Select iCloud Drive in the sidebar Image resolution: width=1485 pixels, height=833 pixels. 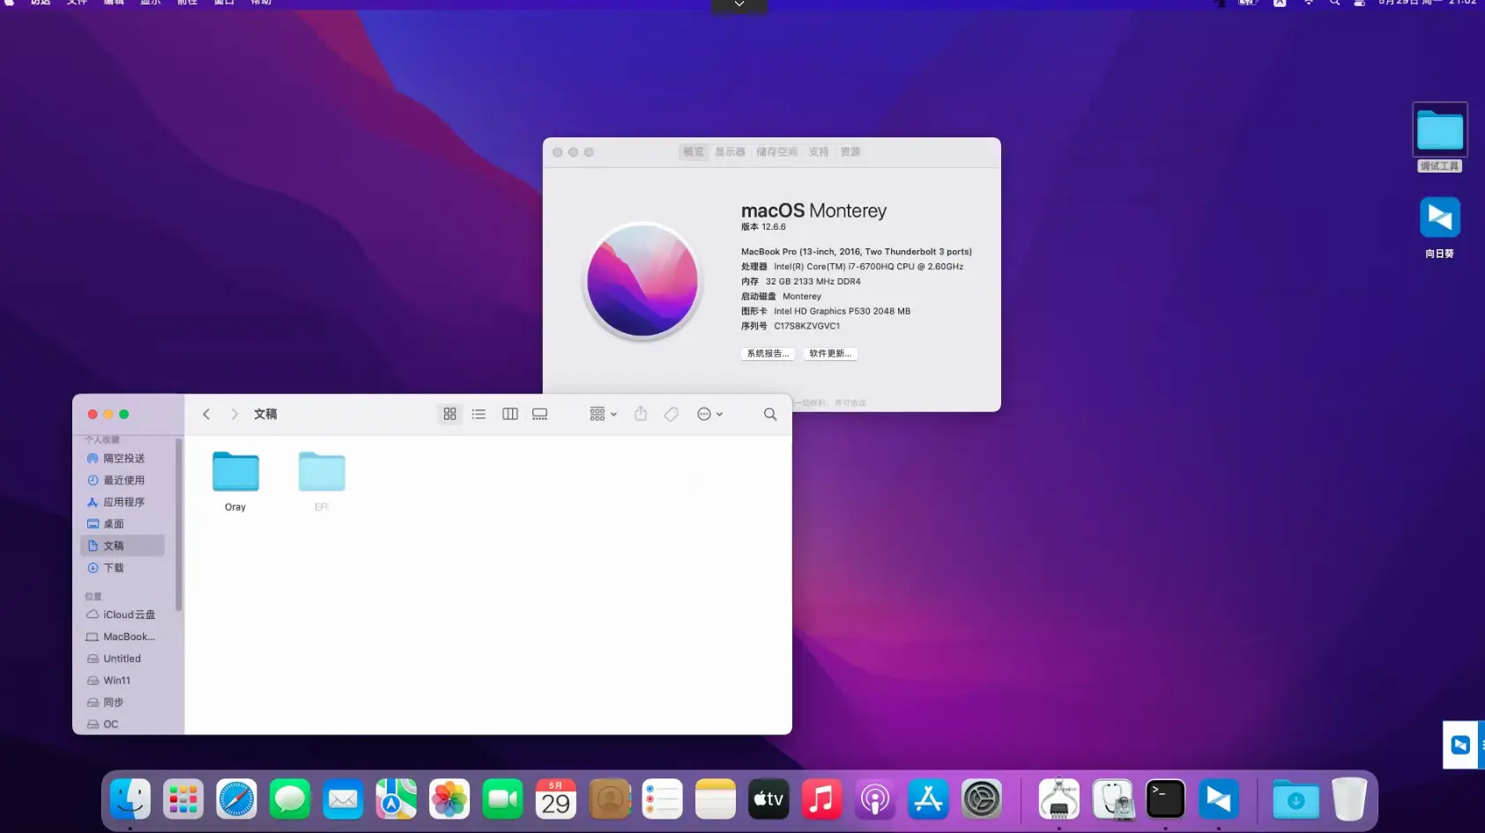[129, 615]
